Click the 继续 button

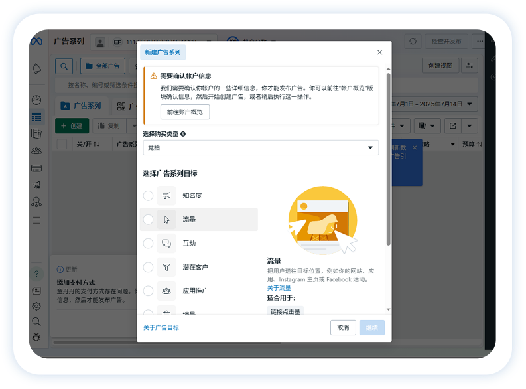click(371, 327)
